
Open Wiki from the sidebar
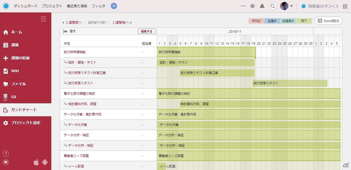click(x=15, y=71)
